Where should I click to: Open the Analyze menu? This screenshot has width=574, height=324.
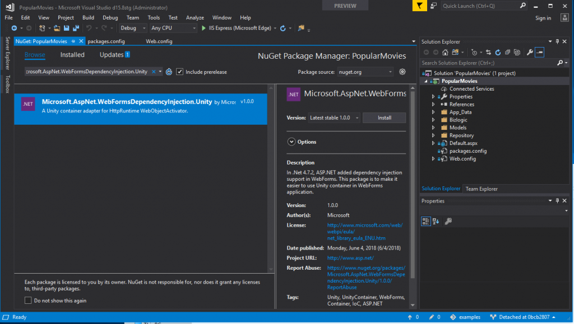click(x=195, y=17)
